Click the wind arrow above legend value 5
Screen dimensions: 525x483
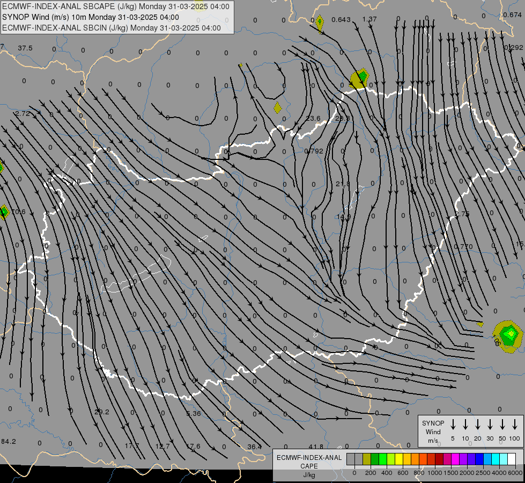click(453, 425)
